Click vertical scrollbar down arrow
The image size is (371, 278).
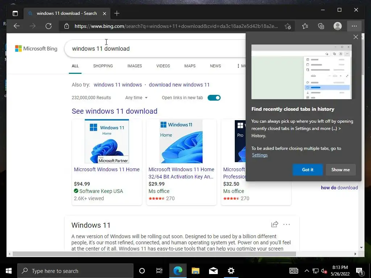(361, 248)
